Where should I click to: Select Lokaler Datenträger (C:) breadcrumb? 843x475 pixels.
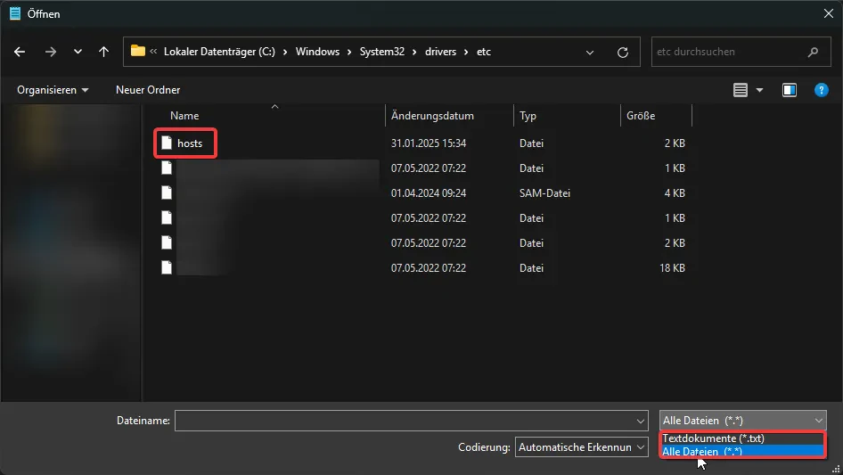[219, 52]
